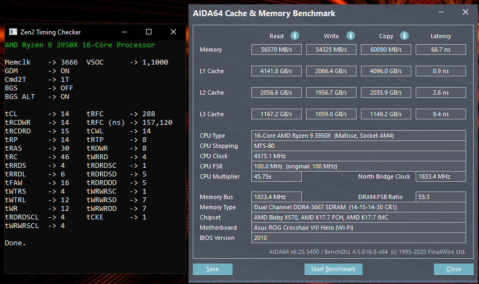Image resolution: width=479 pixels, height=284 pixels.
Task: Click Motherboard Asus ROG Crosshair VIII Hero field
Action: click(x=359, y=228)
